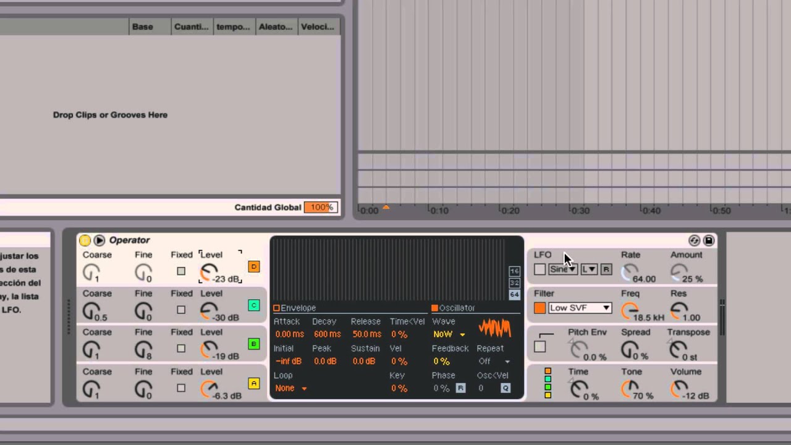Toggle the Operator device activator button

point(85,240)
